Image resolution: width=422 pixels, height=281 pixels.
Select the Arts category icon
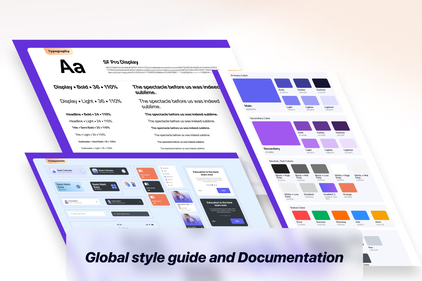(x=168, y=185)
